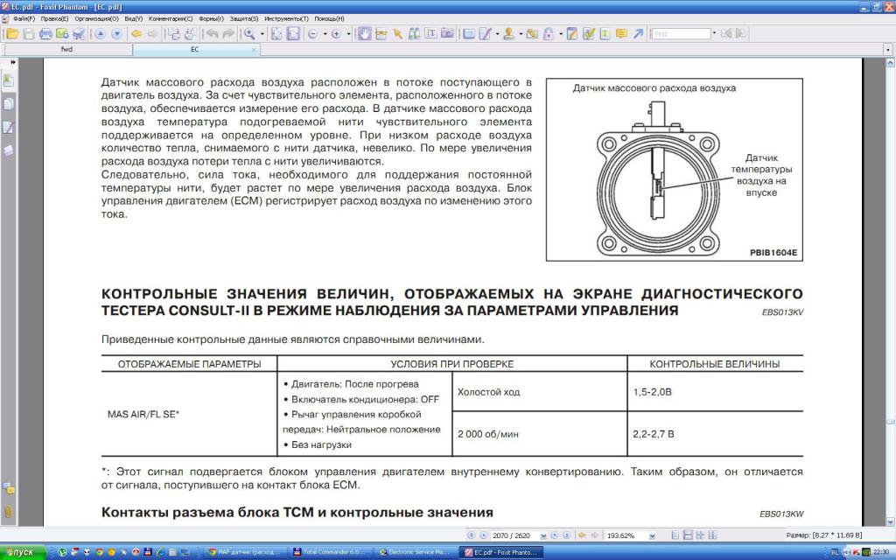Image resolution: width=896 pixels, height=560 pixels.
Task: Open the binoculars search tool
Action: click(414, 34)
